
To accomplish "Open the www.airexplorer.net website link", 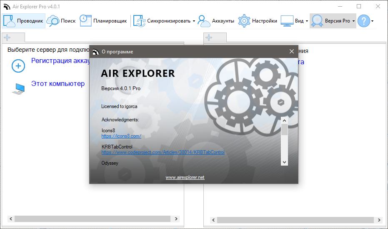I will pos(185,177).
